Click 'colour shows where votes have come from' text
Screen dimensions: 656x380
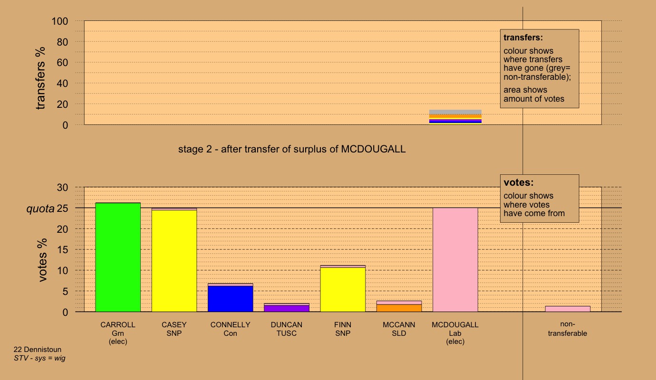pos(534,205)
